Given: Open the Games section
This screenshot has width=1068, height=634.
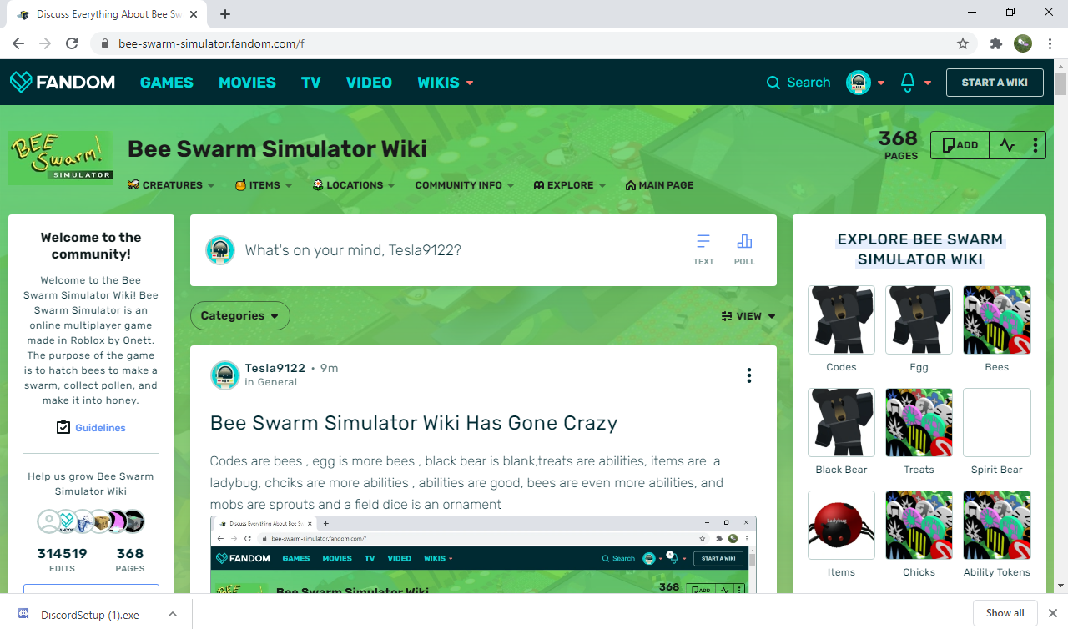Looking at the screenshot, I should (x=166, y=82).
